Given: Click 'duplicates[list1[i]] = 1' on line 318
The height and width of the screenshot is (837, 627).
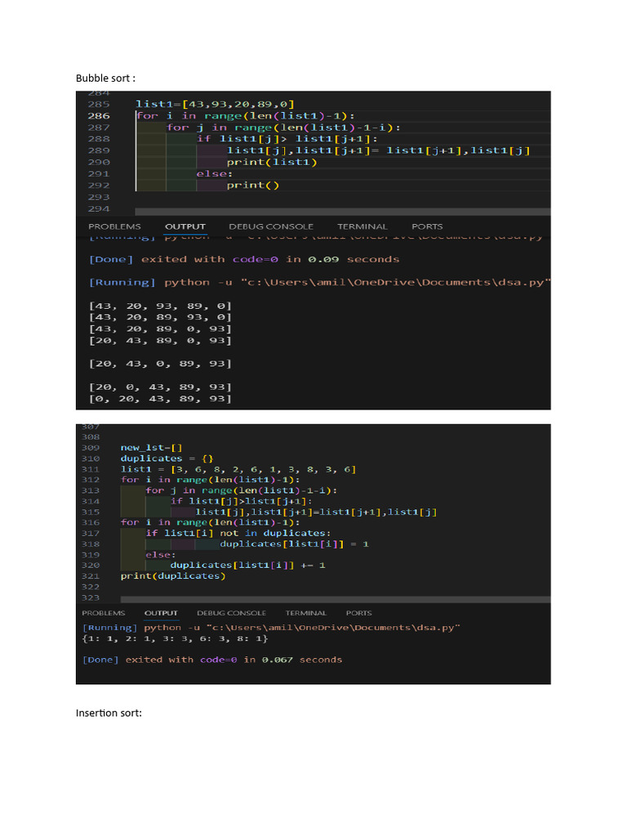Looking at the screenshot, I should pyautogui.click(x=294, y=544).
